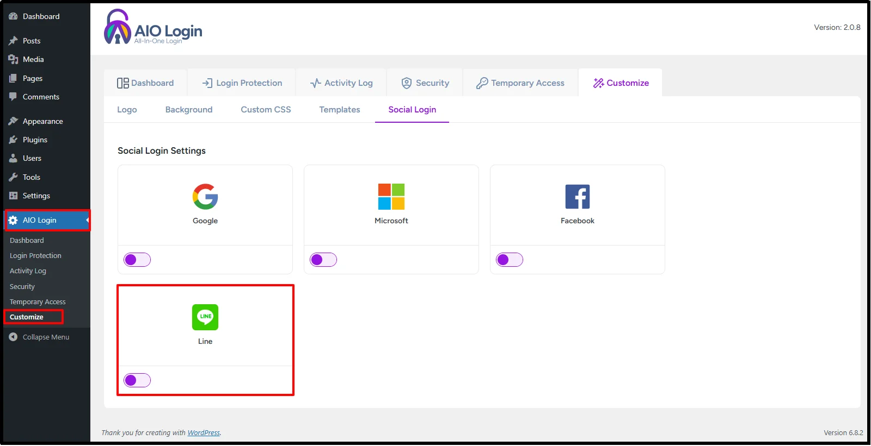This screenshot has height=446, width=871.
Task: Toggle Microsoft social login switch
Action: (323, 260)
